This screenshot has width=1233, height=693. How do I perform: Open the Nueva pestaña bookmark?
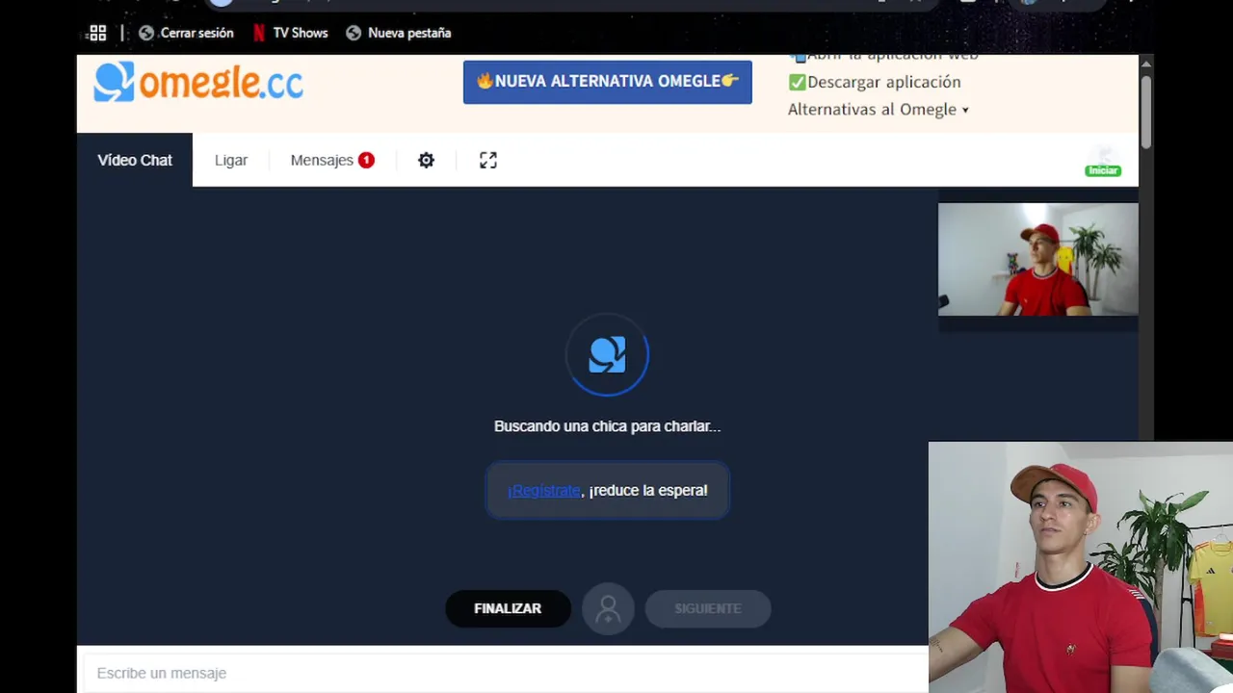coord(399,33)
